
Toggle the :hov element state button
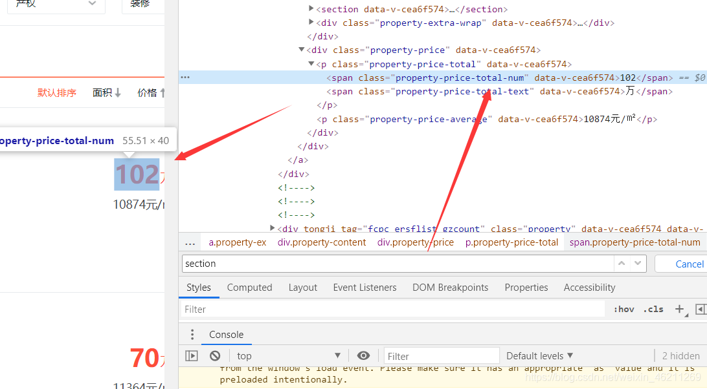click(623, 310)
